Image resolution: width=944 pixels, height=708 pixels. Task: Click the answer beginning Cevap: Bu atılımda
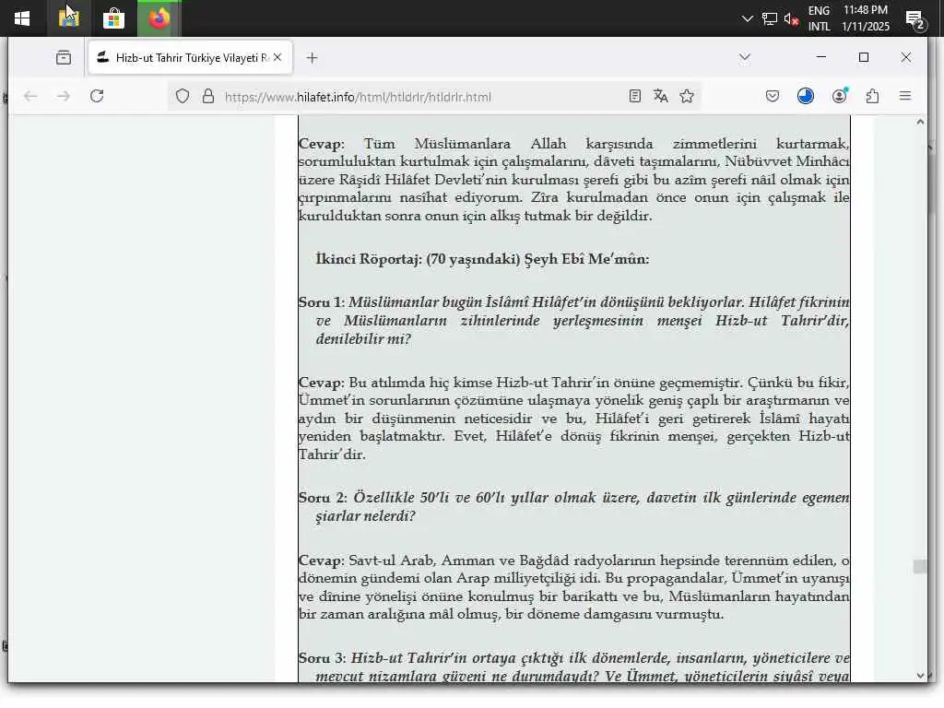(573, 419)
